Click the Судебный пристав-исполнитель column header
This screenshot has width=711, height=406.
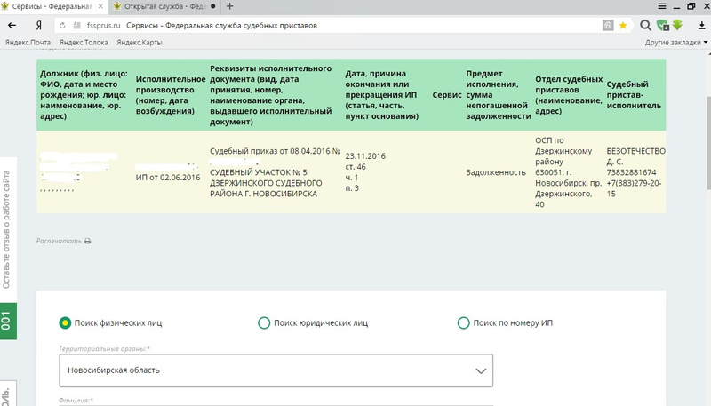point(634,95)
